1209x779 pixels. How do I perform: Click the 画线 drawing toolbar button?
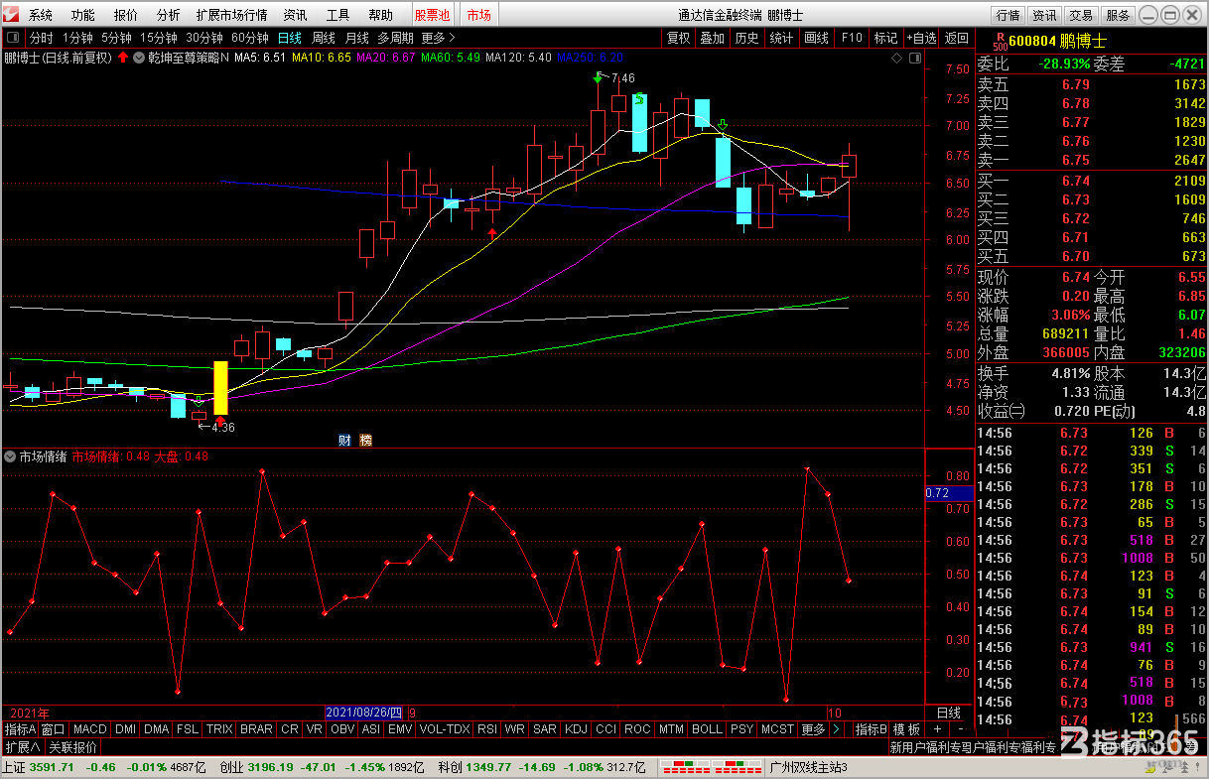click(816, 38)
